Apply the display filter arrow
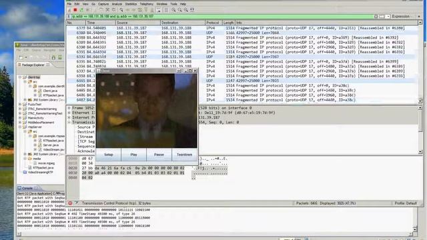 click(382, 16)
